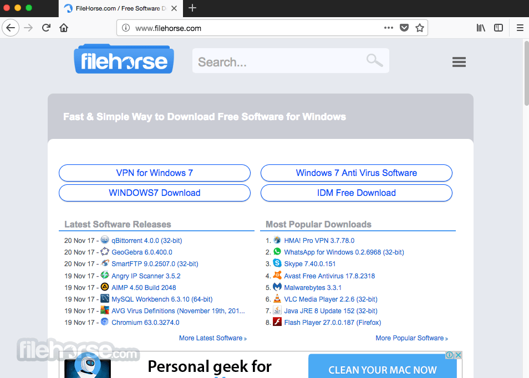
Task: Open Chromium 63.0.3274.0 link
Action: (145, 323)
